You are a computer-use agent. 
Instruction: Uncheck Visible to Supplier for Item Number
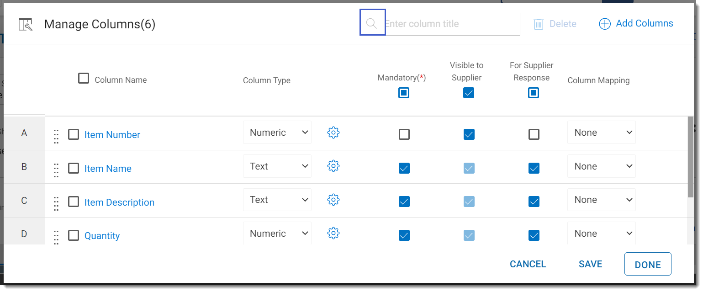(469, 134)
